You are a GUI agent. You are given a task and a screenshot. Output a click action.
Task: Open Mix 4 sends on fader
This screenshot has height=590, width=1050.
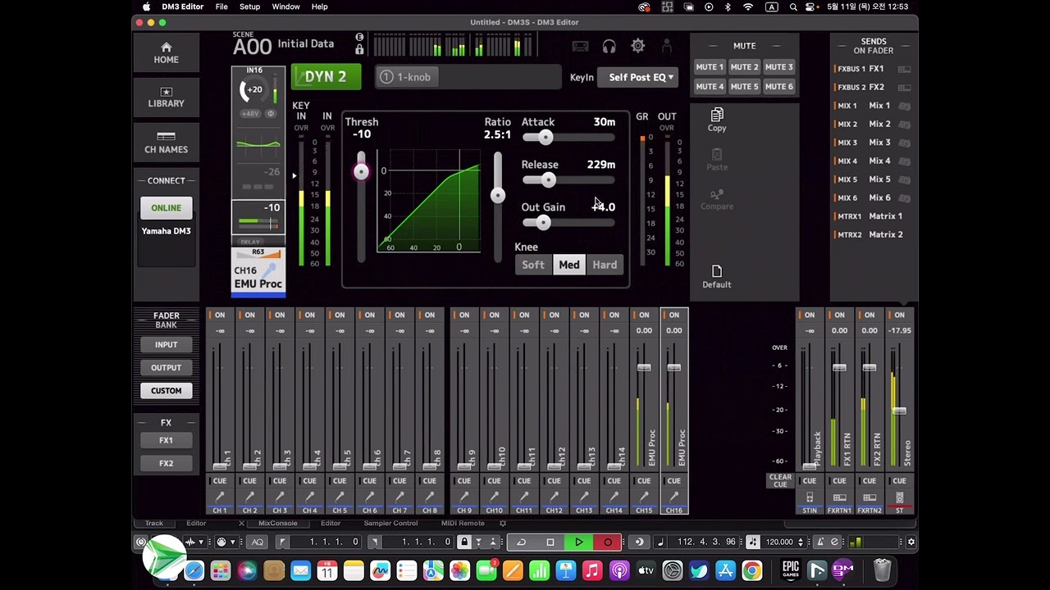tap(874, 161)
